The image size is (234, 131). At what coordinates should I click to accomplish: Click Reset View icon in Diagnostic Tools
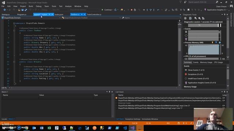pos(203,18)
